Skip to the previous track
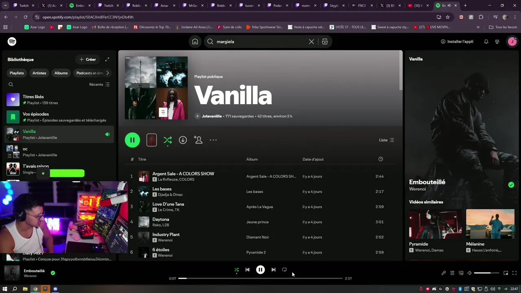 point(247,269)
